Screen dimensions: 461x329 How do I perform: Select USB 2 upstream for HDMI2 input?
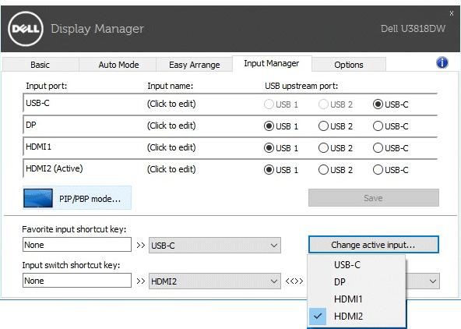click(336, 169)
